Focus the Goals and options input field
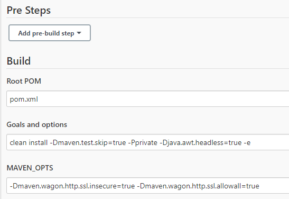This screenshot has height=199, width=289. 147,142
